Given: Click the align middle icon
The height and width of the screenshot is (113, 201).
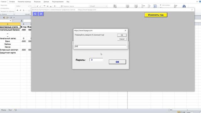Looking at the screenshot, I should coord(47,6).
